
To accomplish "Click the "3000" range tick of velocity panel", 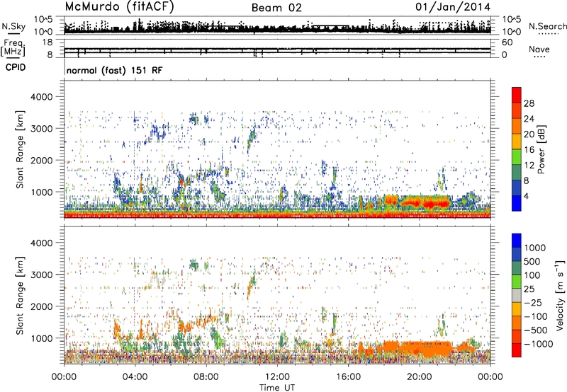I will pyautogui.click(x=41, y=275).
